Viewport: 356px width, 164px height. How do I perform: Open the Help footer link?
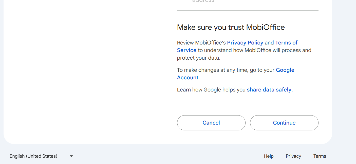(x=269, y=156)
